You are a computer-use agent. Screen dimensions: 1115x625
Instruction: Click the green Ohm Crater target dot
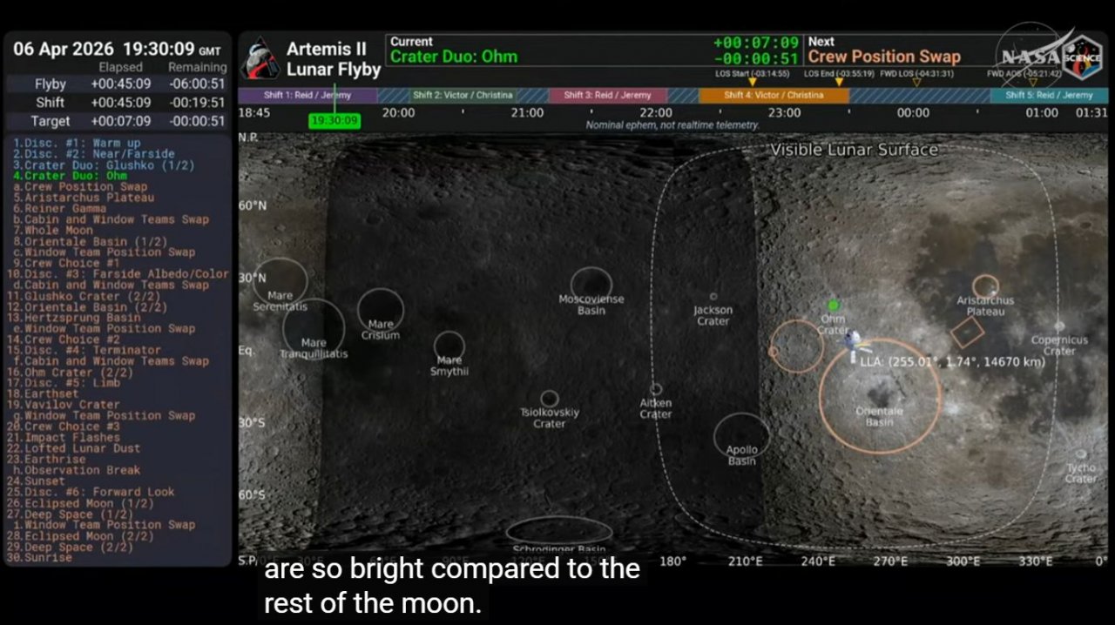[x=834, y=305]
